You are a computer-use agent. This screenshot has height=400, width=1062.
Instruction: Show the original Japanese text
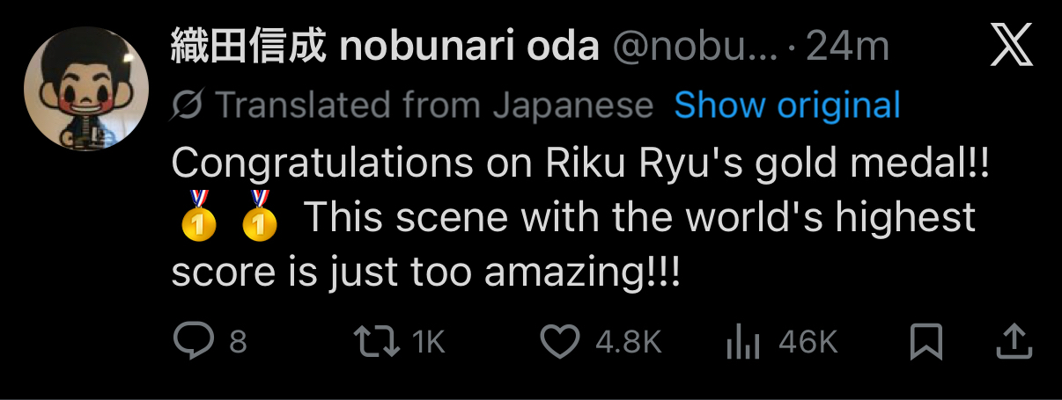pyautogui.click(x=787, y=105)
